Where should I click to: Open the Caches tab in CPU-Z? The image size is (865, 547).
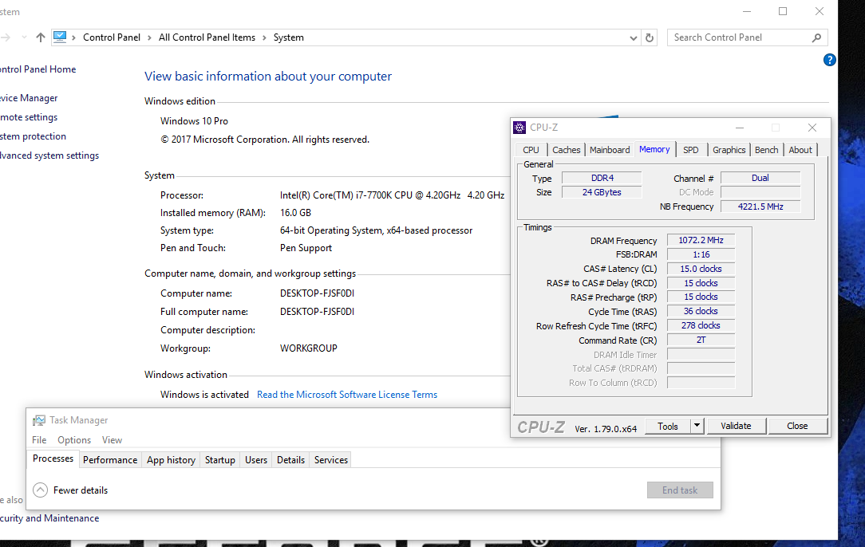tap(567, 150)
